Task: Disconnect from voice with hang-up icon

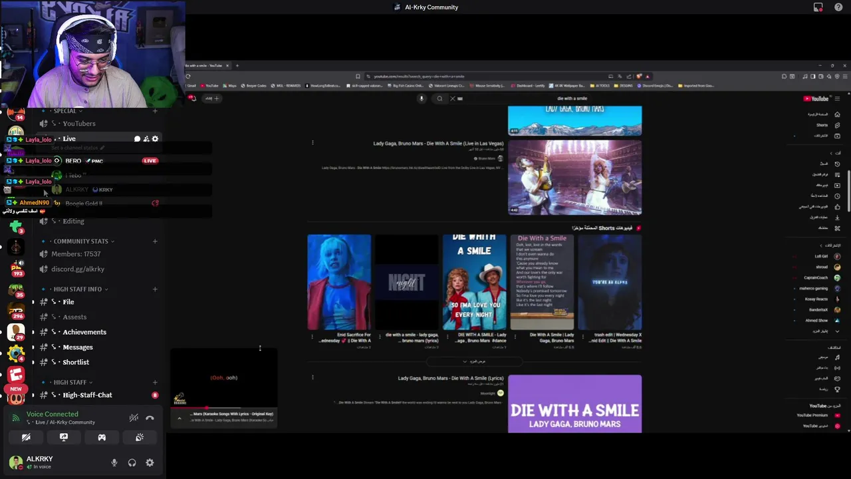Action: click(x=150, y=418)
